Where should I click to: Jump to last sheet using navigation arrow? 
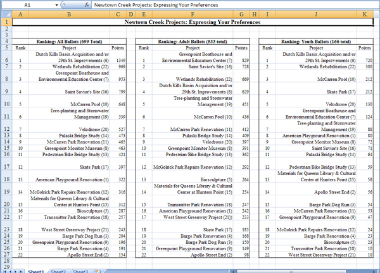(22, 270)
